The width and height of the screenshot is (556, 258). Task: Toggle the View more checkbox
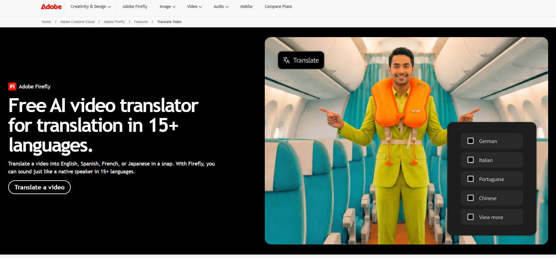pos(470,217)
